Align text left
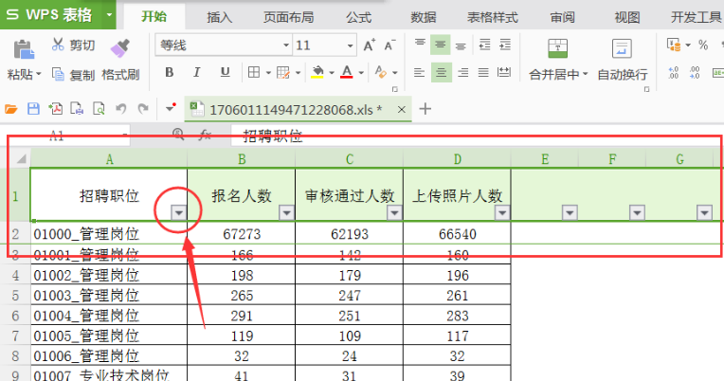 [419, 73]
